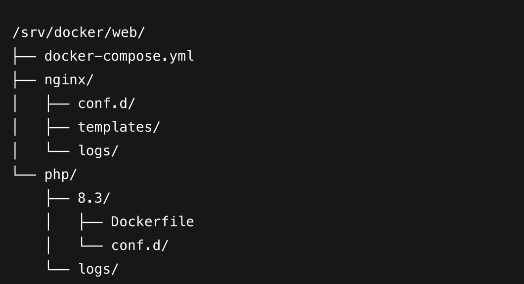Open the php/ directory entry

pos(61,175)
